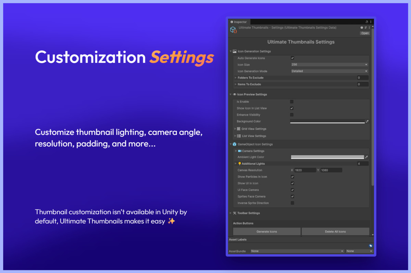Check the Inverse Sprite Direction option
This screenshot has height=273, width=411.
point(292,203)
